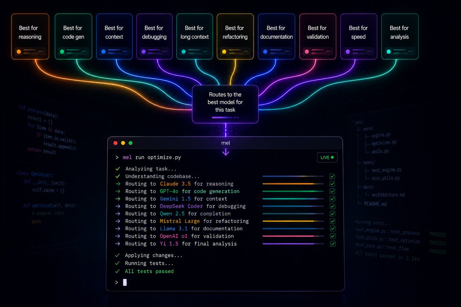Click the Gemini 1.5 model name
Screen dimensions: 461x307
(x=176, y=199)
